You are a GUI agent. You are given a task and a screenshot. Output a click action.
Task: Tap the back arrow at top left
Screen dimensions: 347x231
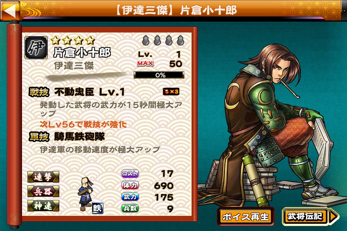[10, 10]
